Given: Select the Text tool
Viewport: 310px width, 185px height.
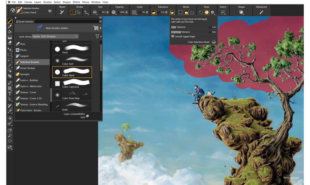Looking at the screenshot, I should pos(10,93).
